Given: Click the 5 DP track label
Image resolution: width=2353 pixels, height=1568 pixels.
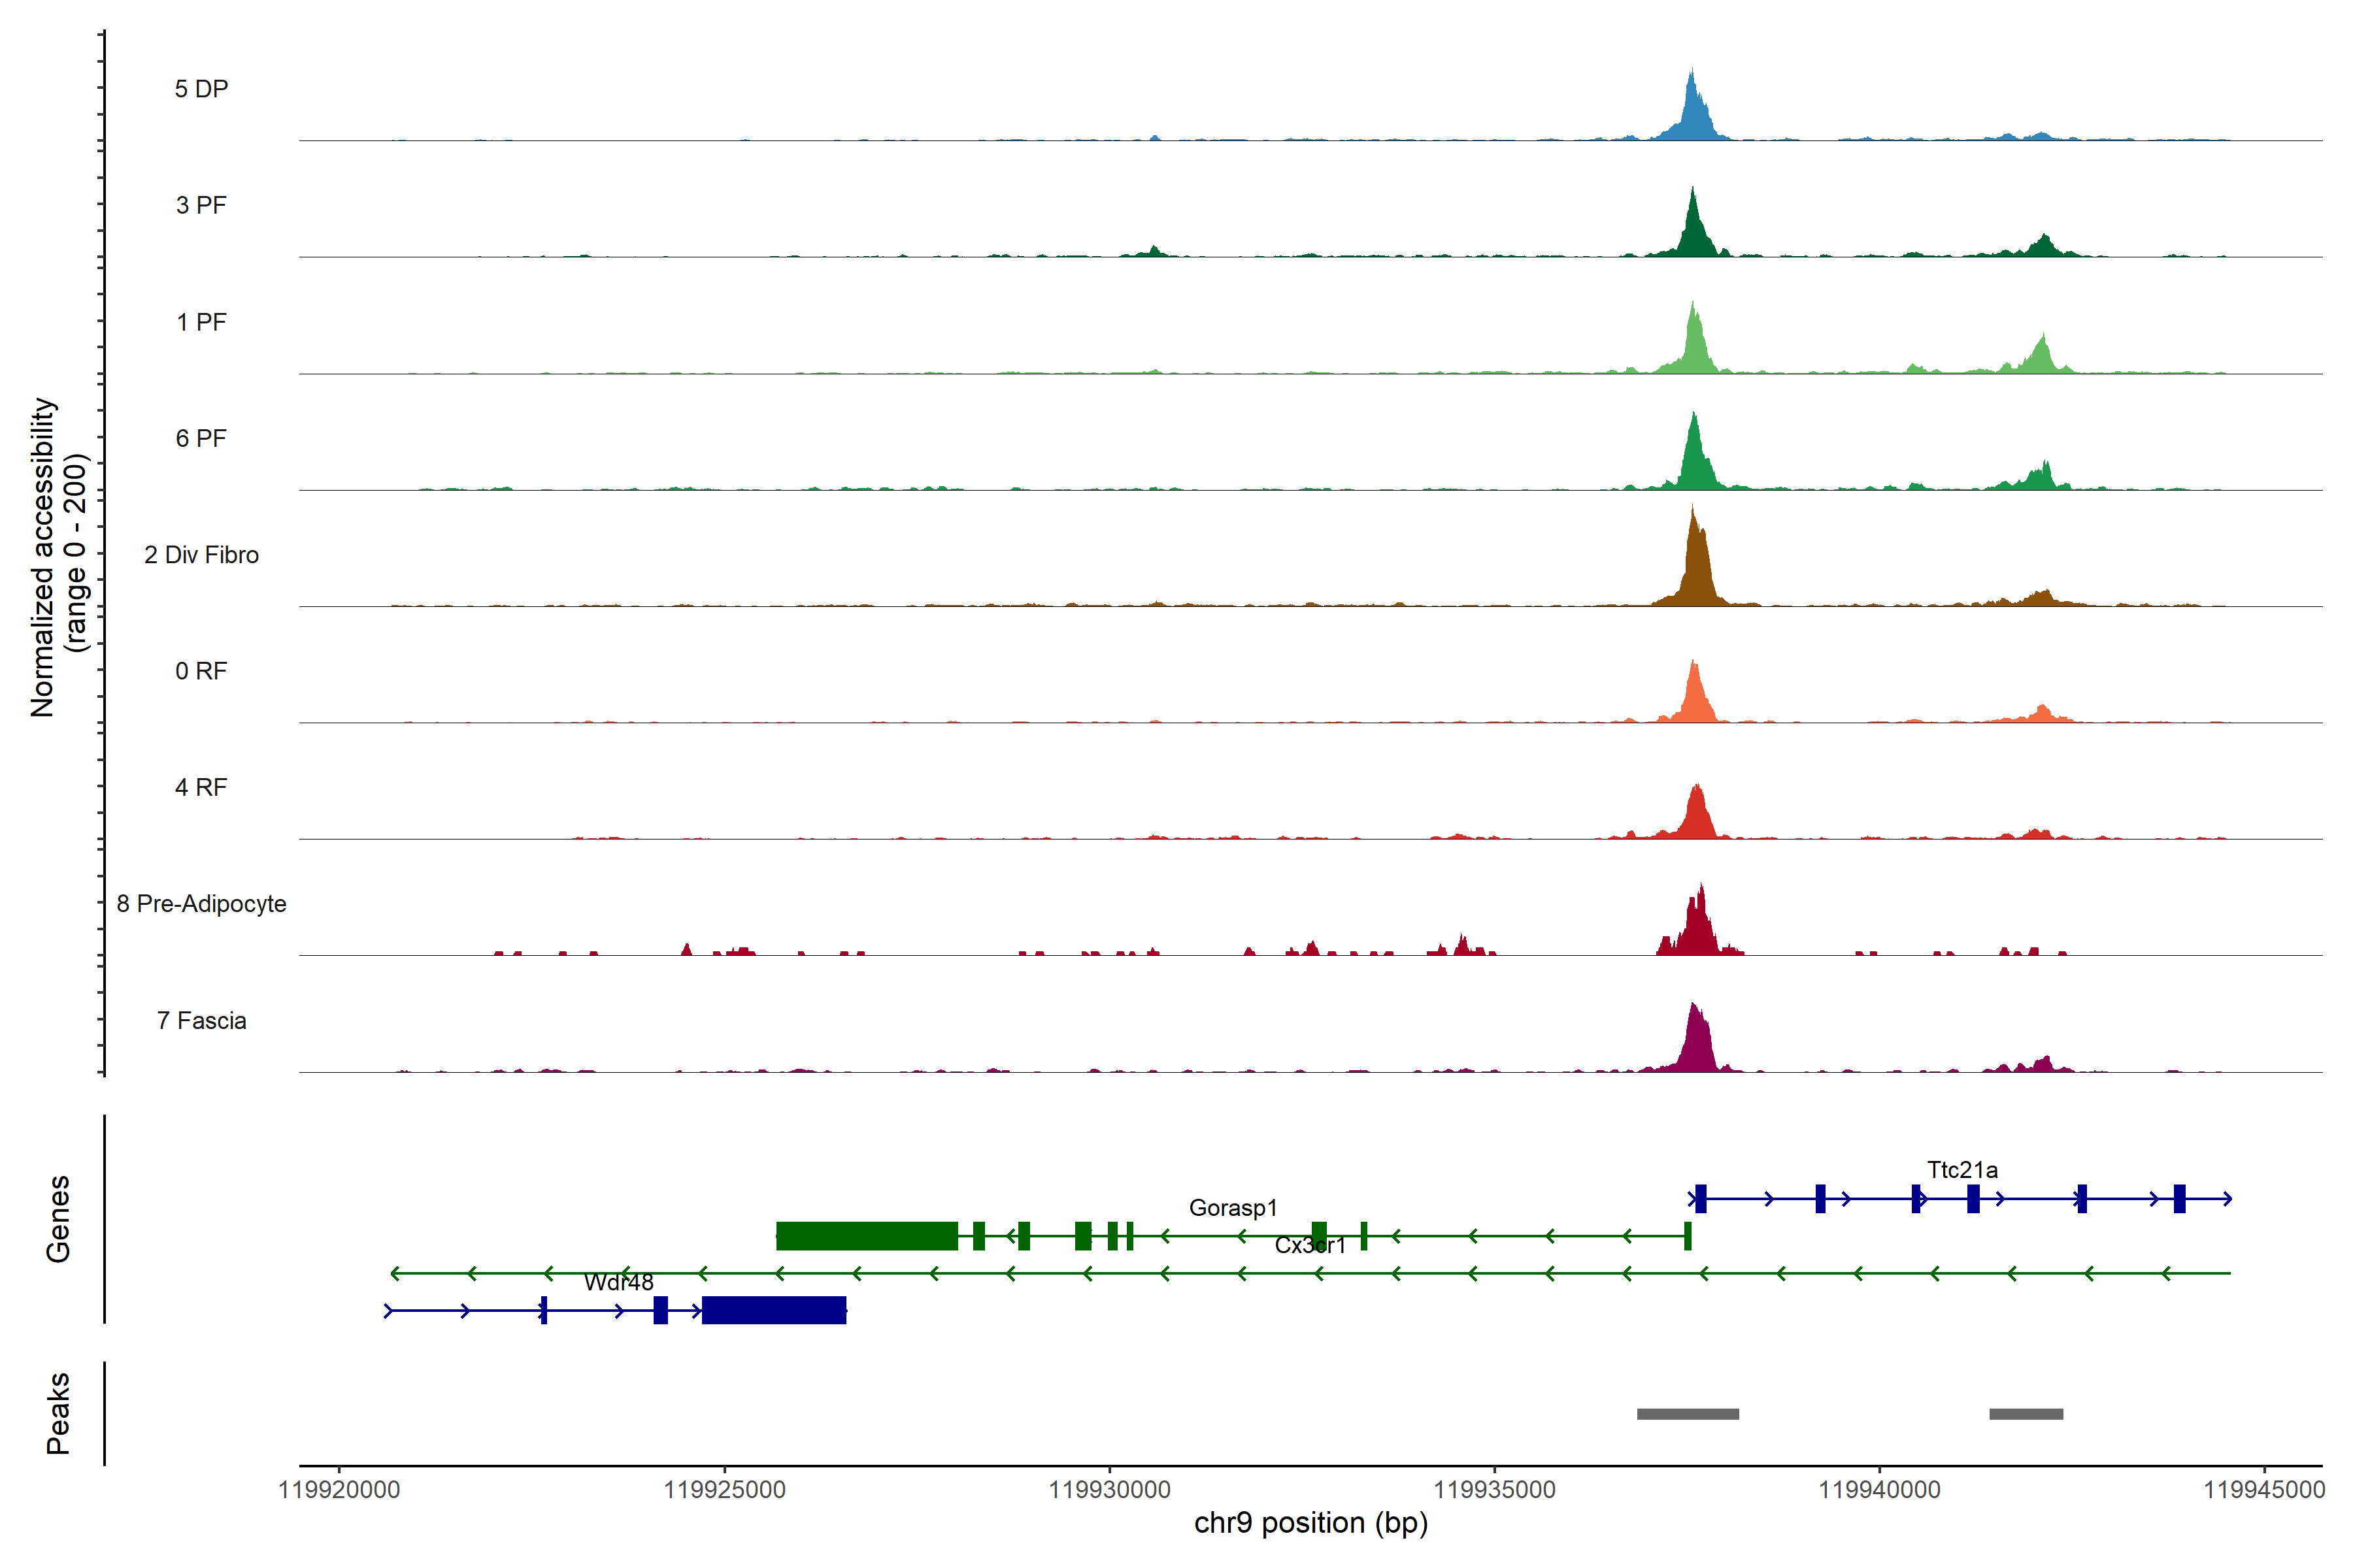Looking at the screenshot, I should click(x=201, y=89).
